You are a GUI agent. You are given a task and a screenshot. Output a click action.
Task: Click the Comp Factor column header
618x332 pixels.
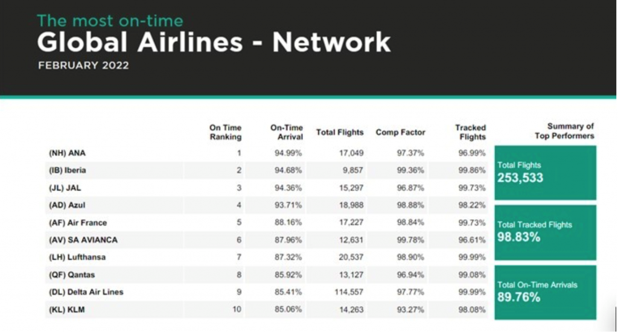click(x=400, y=132)
